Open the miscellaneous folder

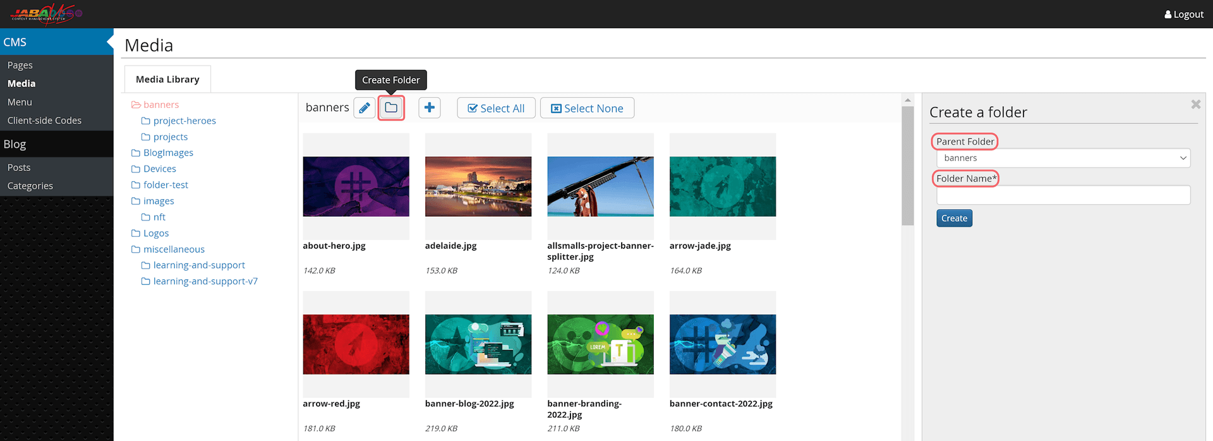(174, 250)
